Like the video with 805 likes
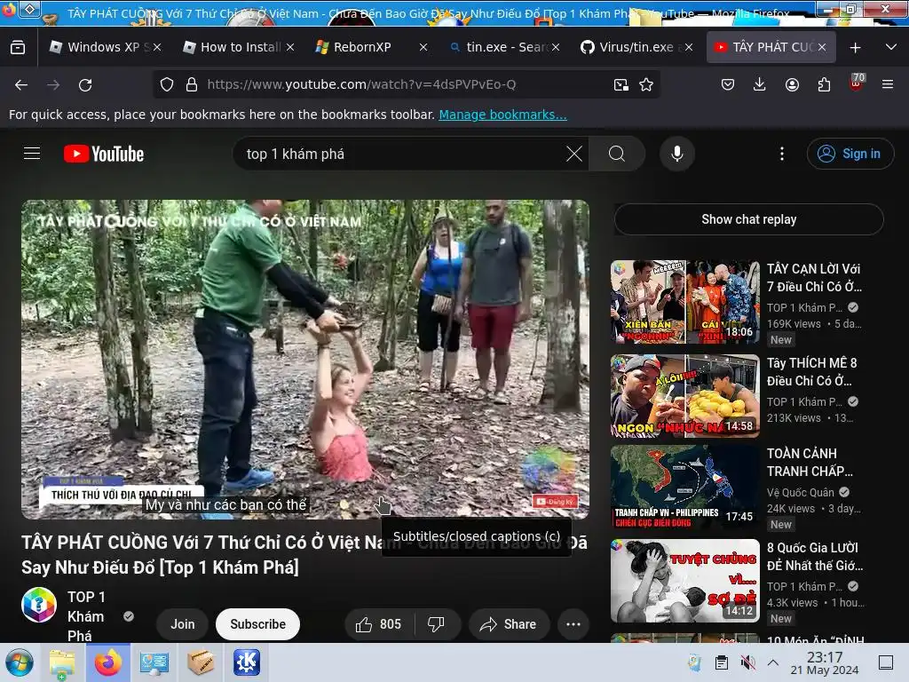909x682 pixels. pyautogui.click(x=379, y=624)
